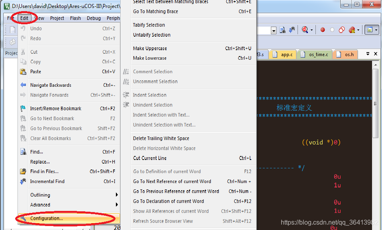Image resolution: width=382 pixels, height=230 pixels.
Task: Click the Incremental Find toolbar icon
Action: pos(292,30)
